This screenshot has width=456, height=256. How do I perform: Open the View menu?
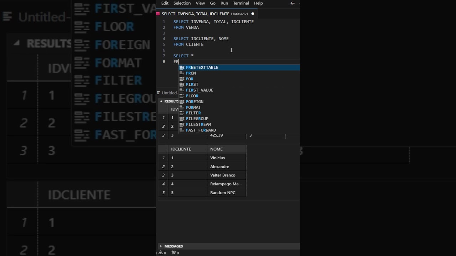pos(200,3)
